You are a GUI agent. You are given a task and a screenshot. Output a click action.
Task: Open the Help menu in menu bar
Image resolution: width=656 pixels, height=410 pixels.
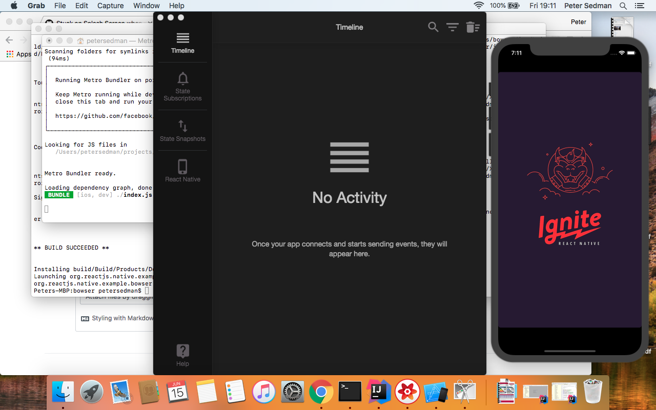[177, 6]
